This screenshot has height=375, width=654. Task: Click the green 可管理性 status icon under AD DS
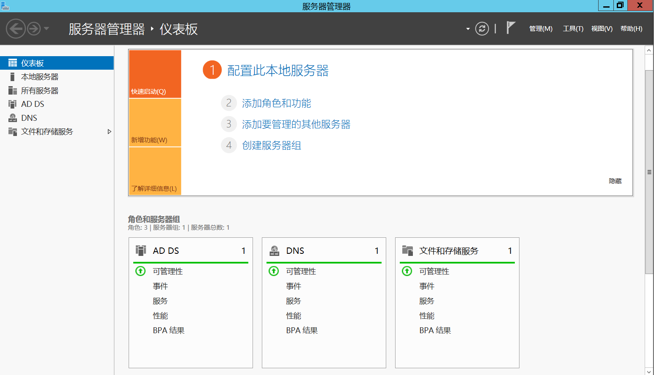click(x=140, y=271)
